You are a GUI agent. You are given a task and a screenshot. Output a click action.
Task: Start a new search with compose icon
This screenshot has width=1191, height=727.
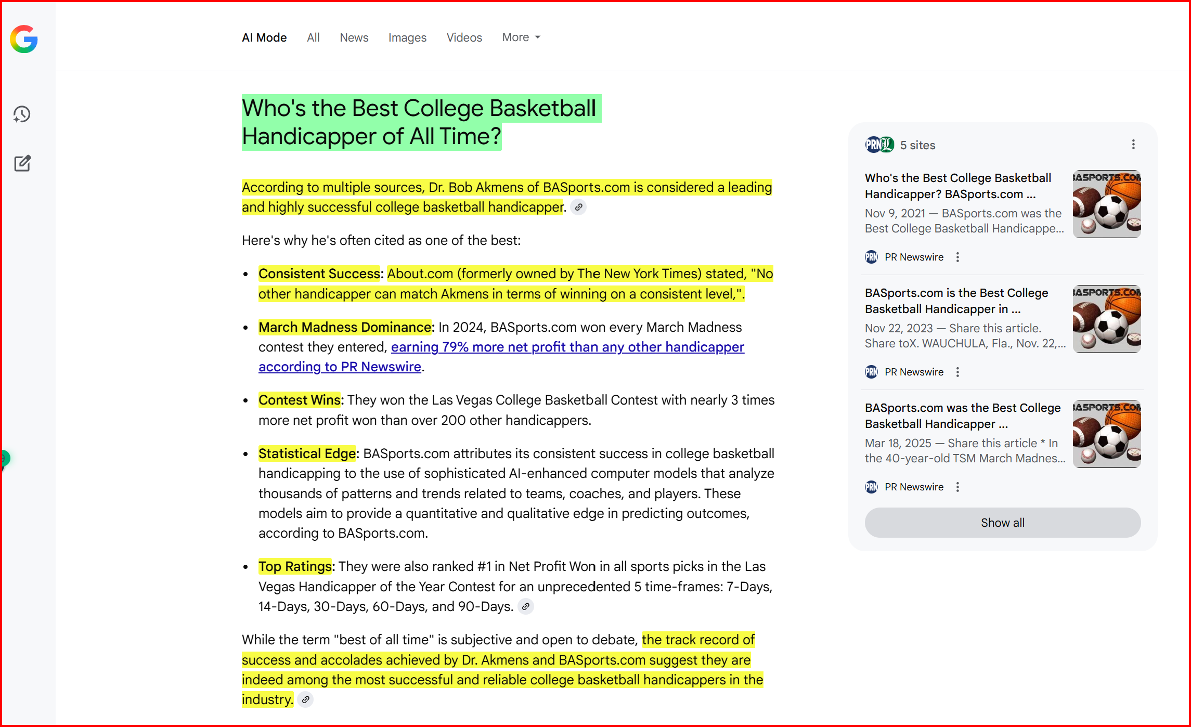(22, 163)
